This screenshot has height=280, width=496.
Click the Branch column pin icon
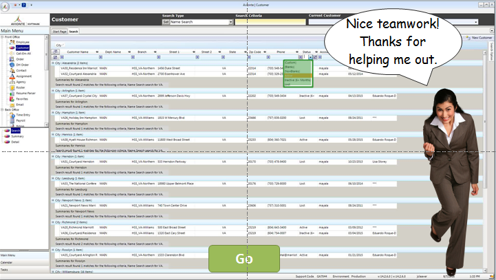155,52
